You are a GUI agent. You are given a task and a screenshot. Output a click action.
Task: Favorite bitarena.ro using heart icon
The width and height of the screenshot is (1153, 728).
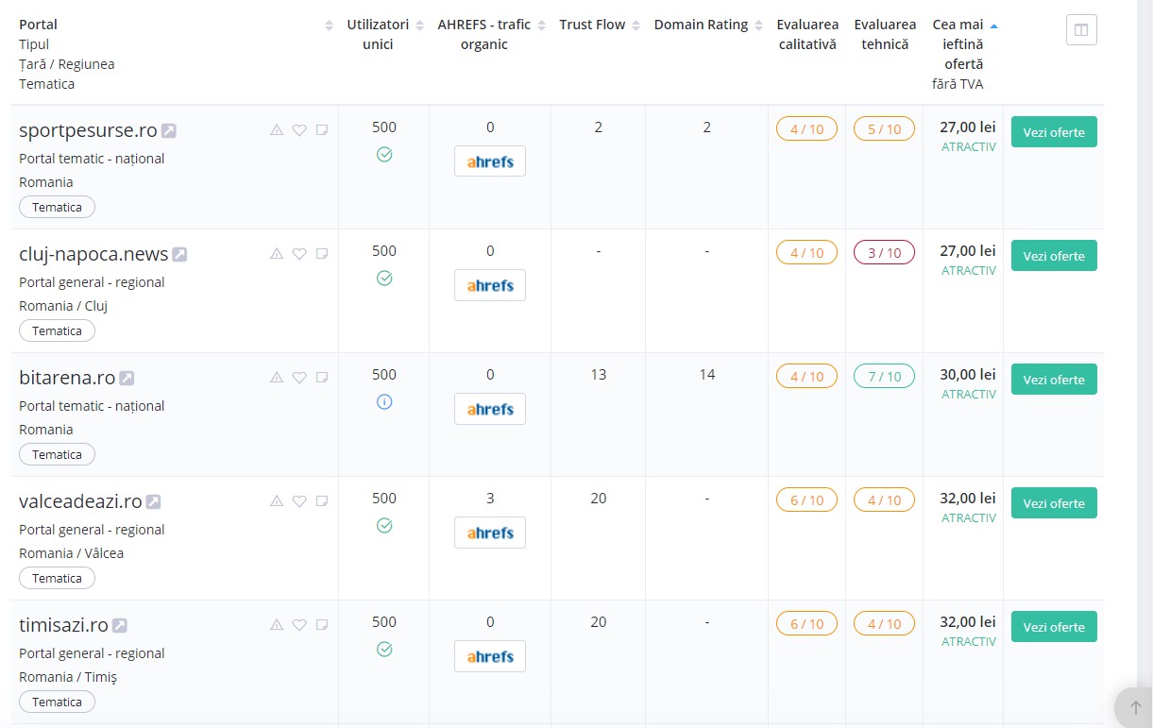pyautogui.click(x=299, y=378)
